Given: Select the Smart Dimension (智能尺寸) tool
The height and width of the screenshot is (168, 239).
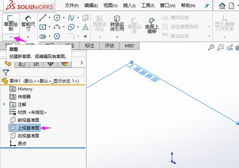Looking at the screenshot, I should (x=28, y=23).
